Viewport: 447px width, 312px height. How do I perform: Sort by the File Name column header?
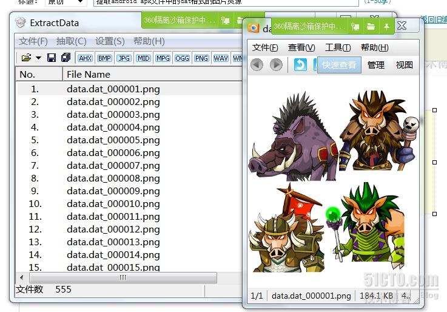152,75
